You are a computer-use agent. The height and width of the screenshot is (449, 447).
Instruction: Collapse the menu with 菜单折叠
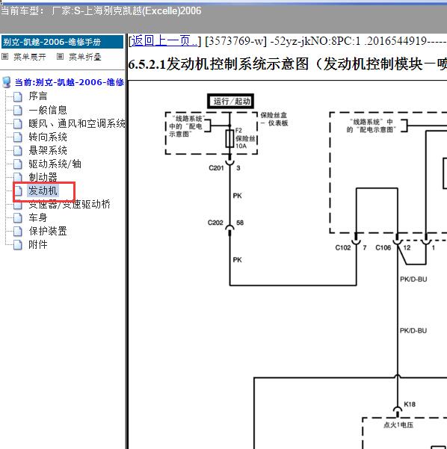85,57
